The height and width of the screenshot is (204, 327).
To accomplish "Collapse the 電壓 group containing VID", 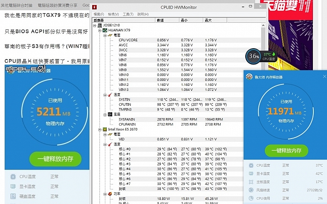I will [x=105, y=134].
